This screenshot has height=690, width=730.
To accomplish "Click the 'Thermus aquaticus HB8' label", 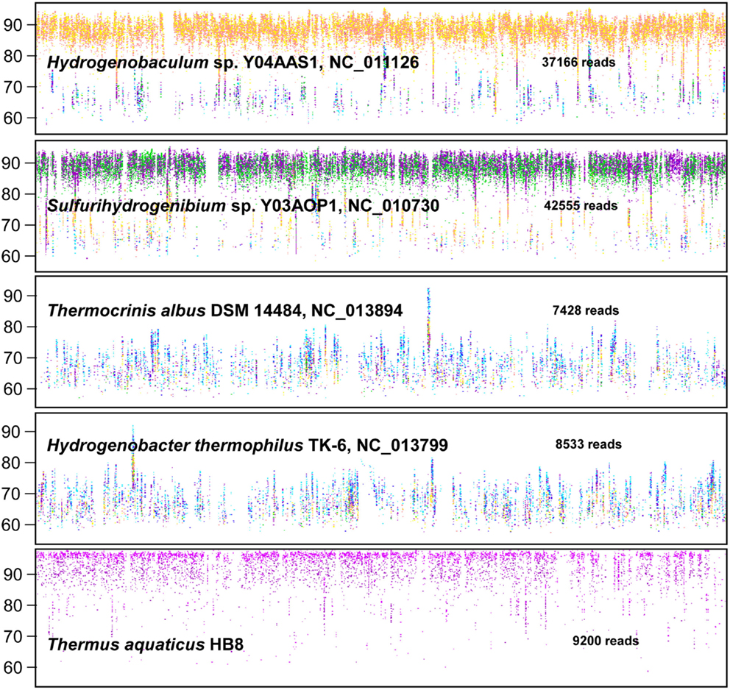I will pos(145,645).
